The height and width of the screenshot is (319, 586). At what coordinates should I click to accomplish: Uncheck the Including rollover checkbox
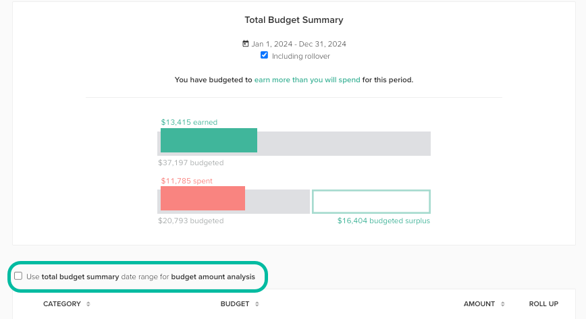click(265, 55)
